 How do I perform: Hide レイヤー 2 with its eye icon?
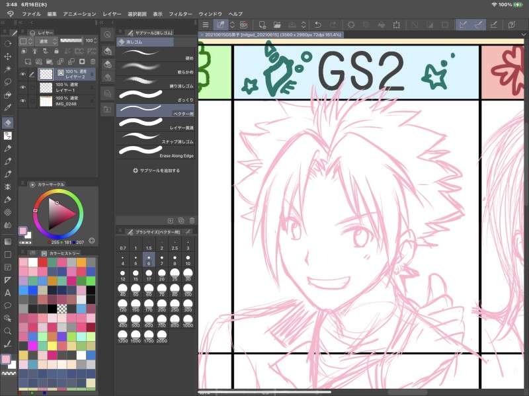(x=22, y=74)
